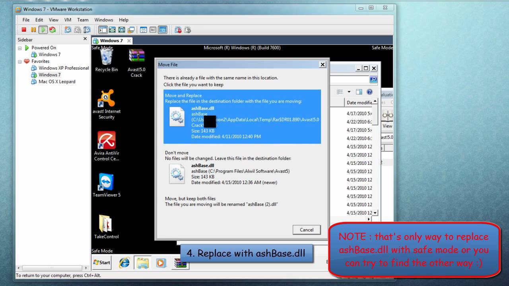Click the record session toolbar icon
The image size is (509, 286).
coord(179,30)
